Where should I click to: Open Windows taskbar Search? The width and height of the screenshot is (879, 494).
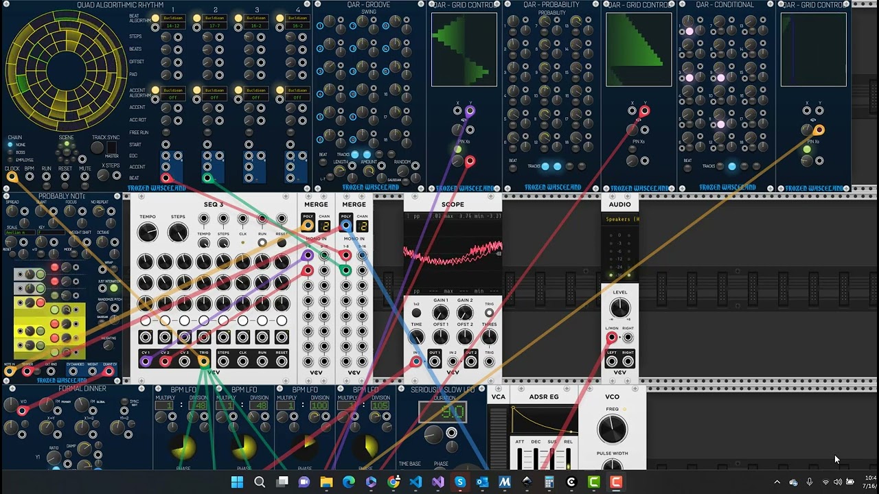(260, 482)
